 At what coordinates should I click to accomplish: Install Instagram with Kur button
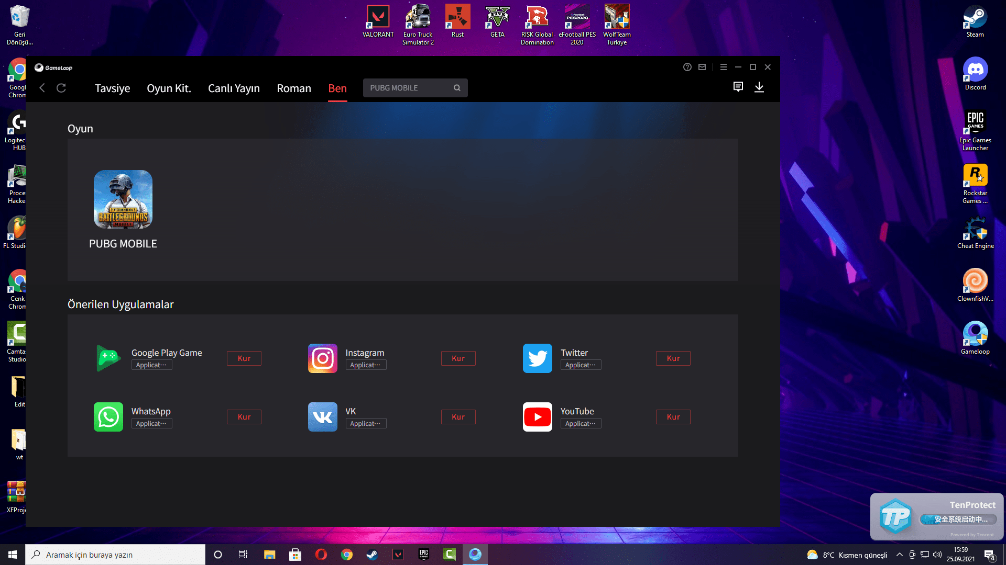point(458,358)
